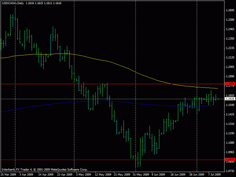236x177 pixels.
Task: Click the 18 Jun 2009 date label
Action: tap(178, 174)
